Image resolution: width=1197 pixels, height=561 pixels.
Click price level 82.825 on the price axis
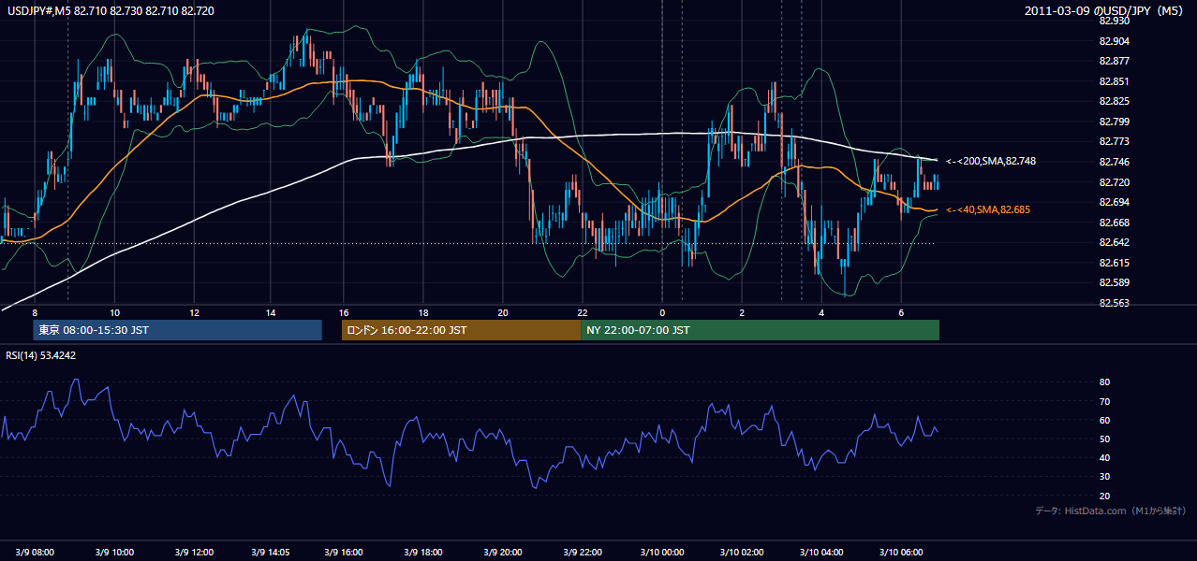point(1115,101)
